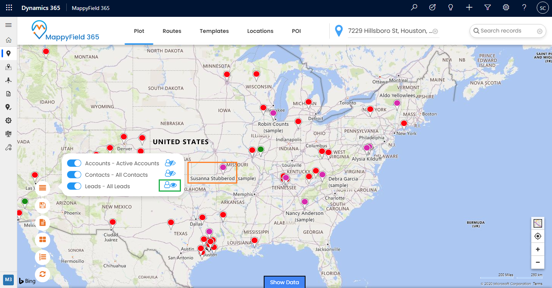Switch to the Locations tab
The width and height of the screenshot is (552, 288).
tap(260, 31)
